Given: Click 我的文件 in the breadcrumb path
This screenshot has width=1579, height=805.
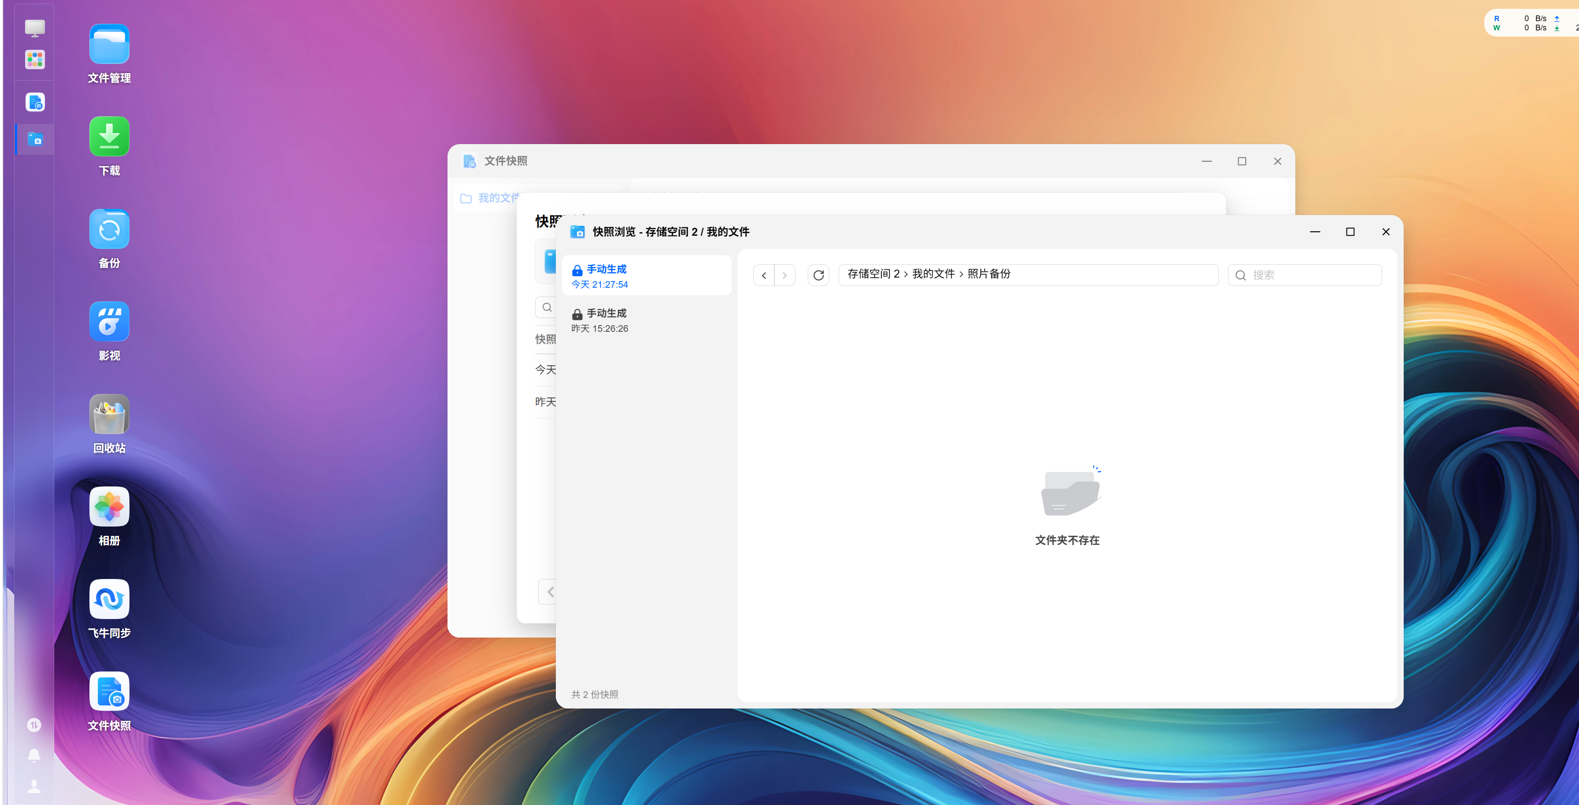Looking at the screenshot, I should (x=934, y=274).
